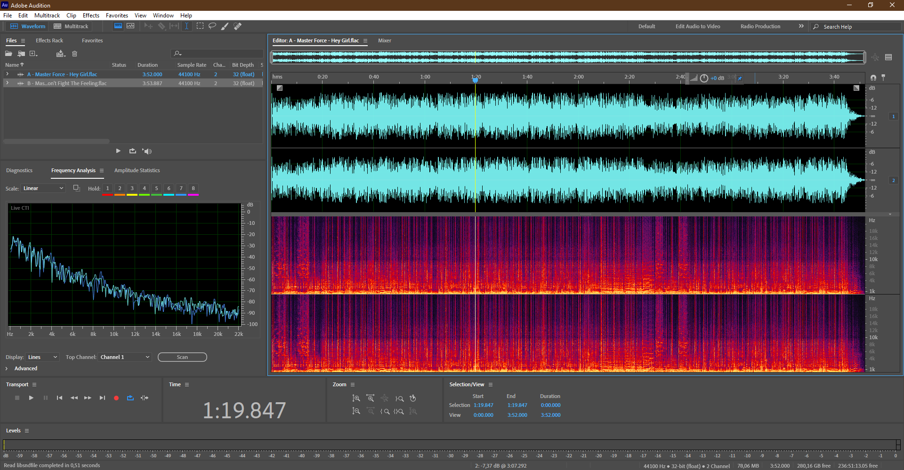
Task: Open the Mixer tab
Action: pyautogui.click(x=385, y=40)
